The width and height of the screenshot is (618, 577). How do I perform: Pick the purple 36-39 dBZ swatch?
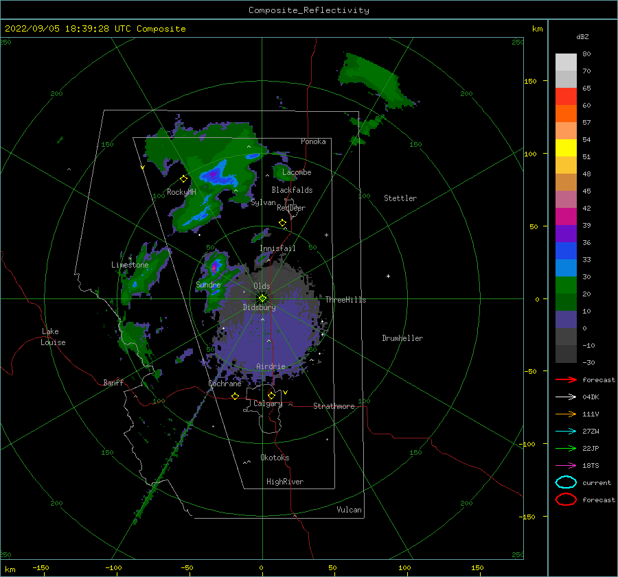pos(566,234)
